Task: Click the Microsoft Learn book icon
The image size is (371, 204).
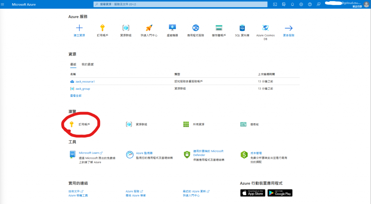Action: [x=72, y=155]
